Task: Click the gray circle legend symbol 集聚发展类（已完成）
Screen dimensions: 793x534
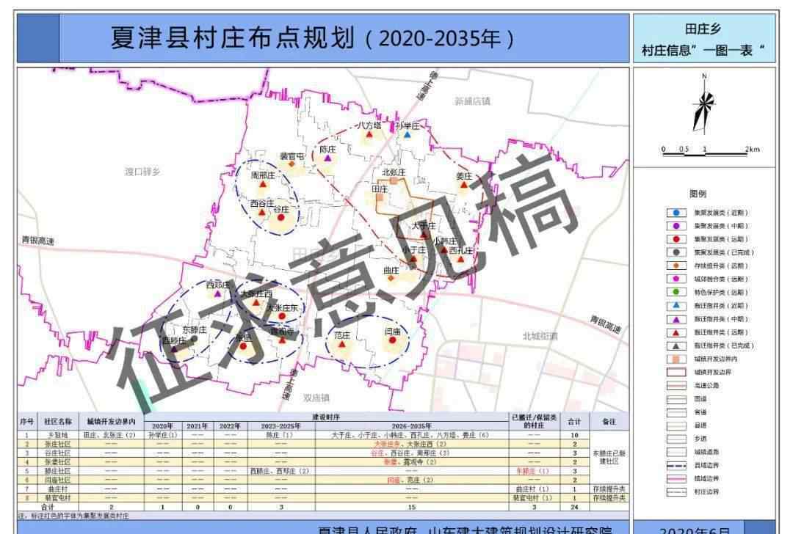Action: coord(676,252)
